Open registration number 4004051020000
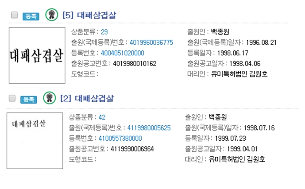 point(123,53)
